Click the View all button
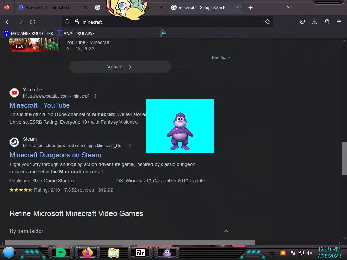The width and height of the screenshot is (347, 260). [x=120, y=67]
